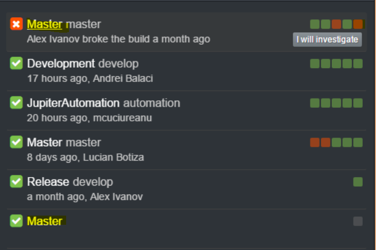Open the Release build project
The height and width of the screenshot is (250, 376).
(x=48, y=182)
